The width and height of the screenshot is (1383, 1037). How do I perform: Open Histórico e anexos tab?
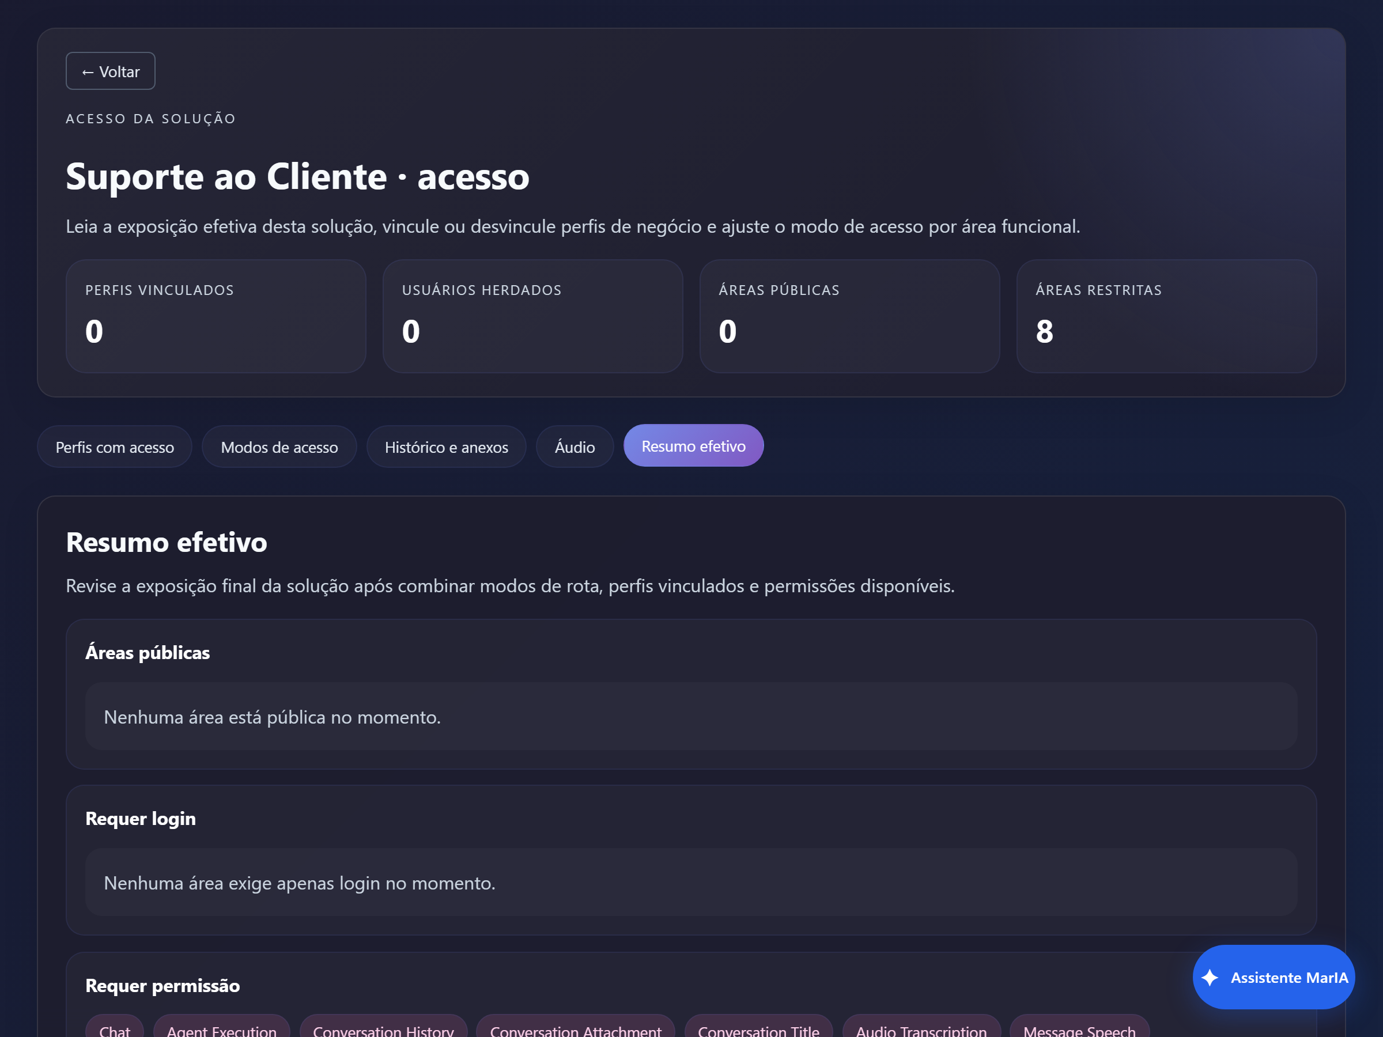tap(447, 447)
